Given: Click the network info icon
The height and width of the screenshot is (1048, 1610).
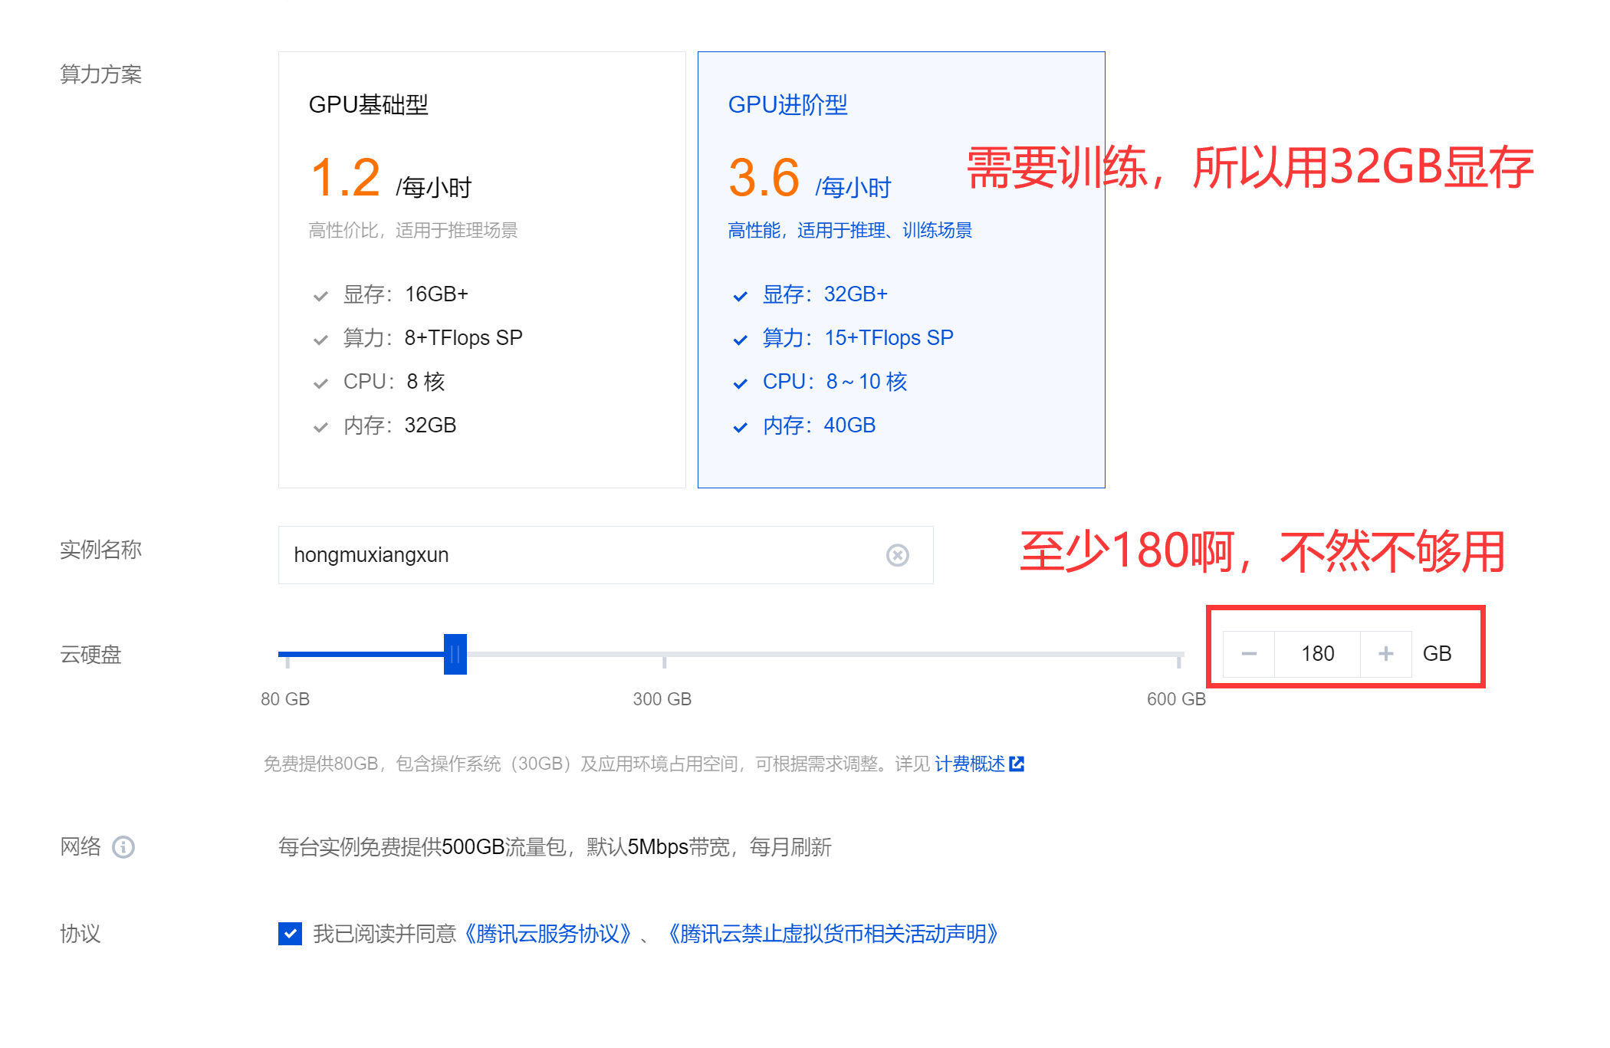Looking at the screenshot, I should coord(123,847).
